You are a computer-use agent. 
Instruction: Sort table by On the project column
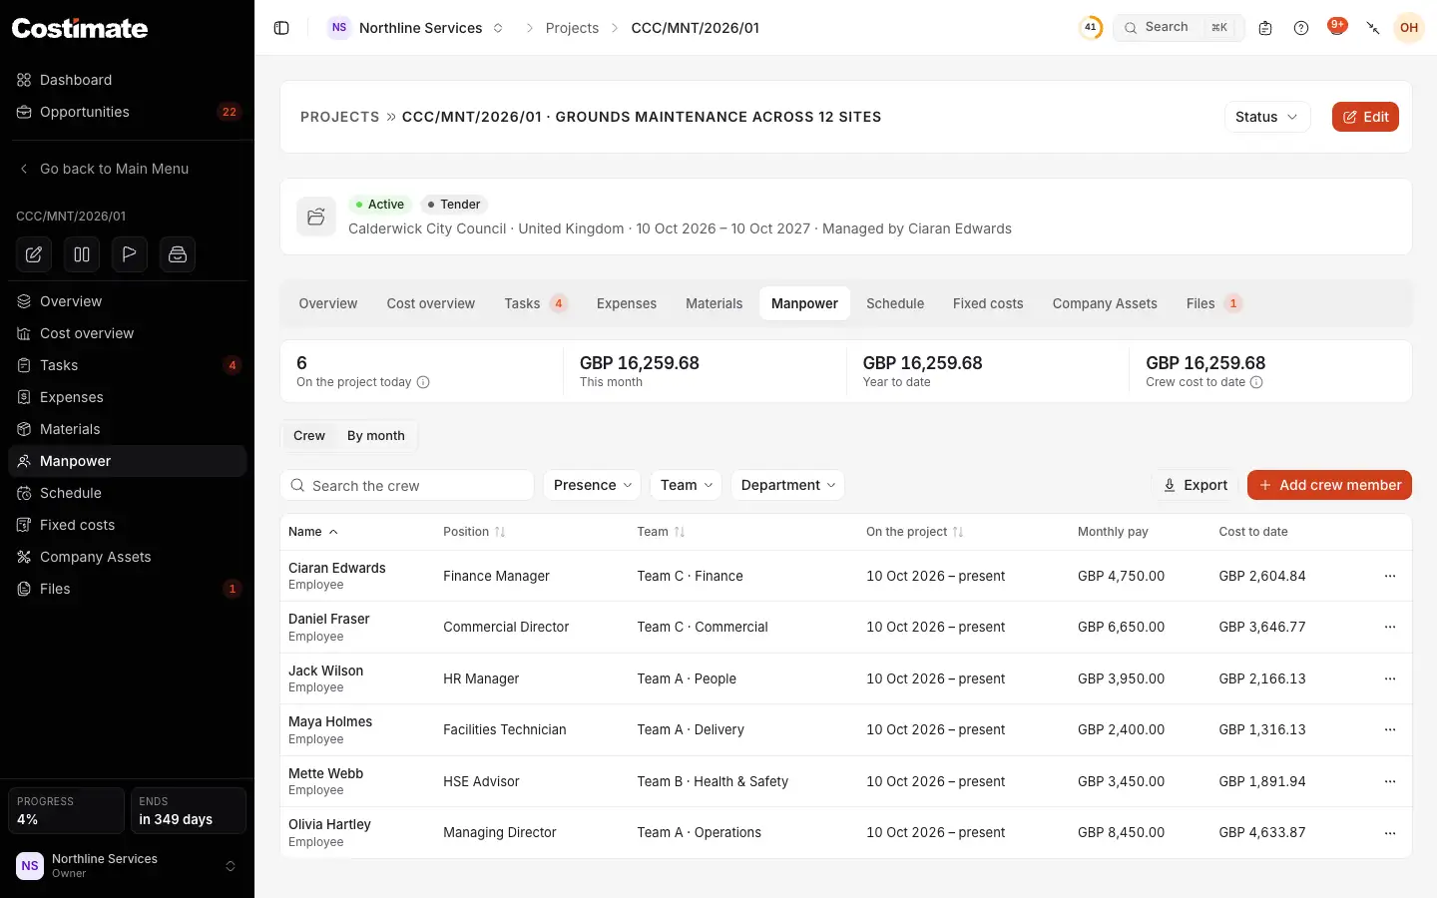pos(915,532)
